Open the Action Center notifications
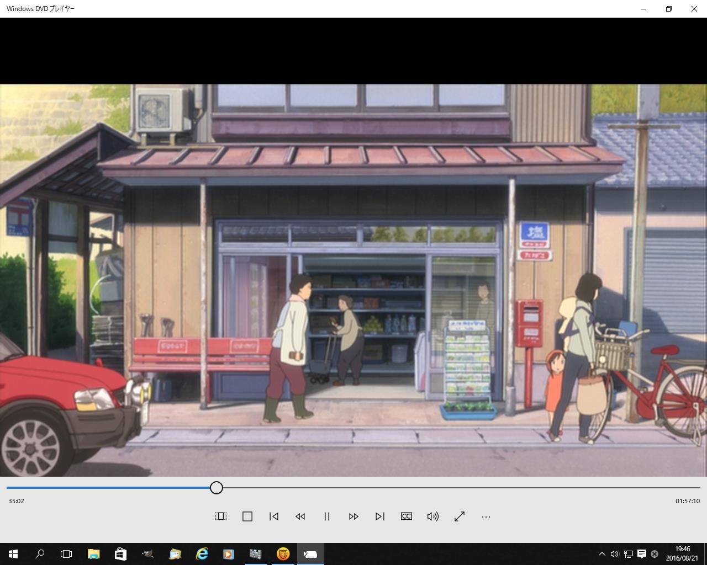Screen dimensions: 707x565 642,554
